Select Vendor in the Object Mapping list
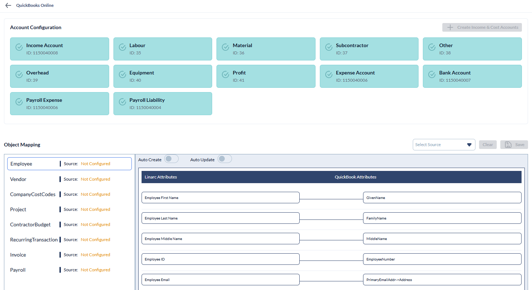The height and width of the screenshot is (290, 532). pyautogui.click(x=70, y=179)
